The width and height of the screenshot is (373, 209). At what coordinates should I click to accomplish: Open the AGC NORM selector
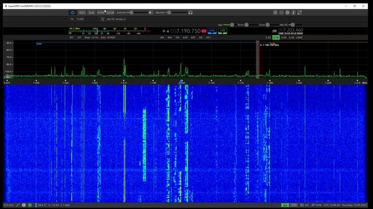108,38
